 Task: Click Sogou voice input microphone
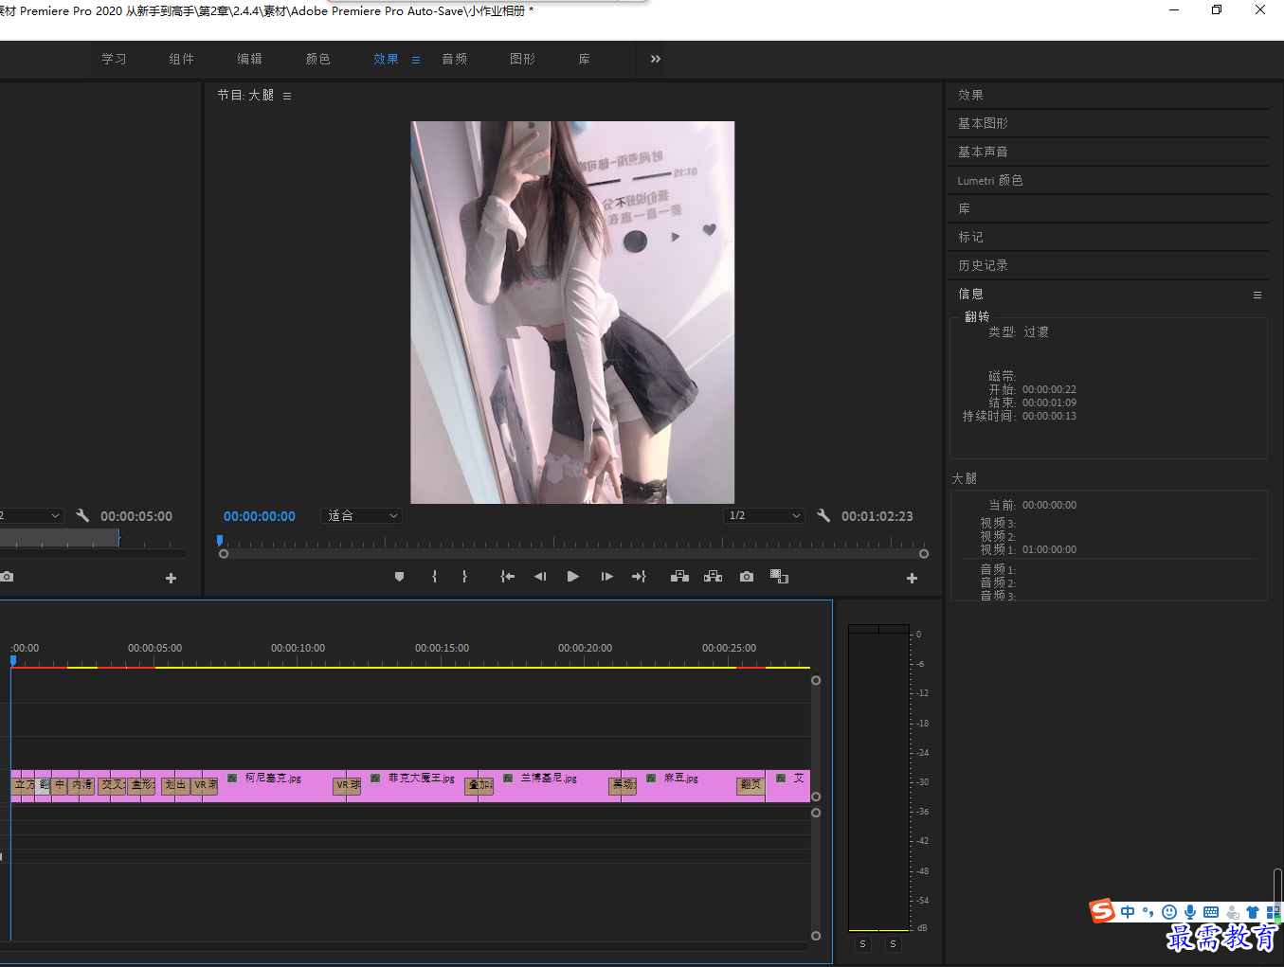click(1190, 912)
